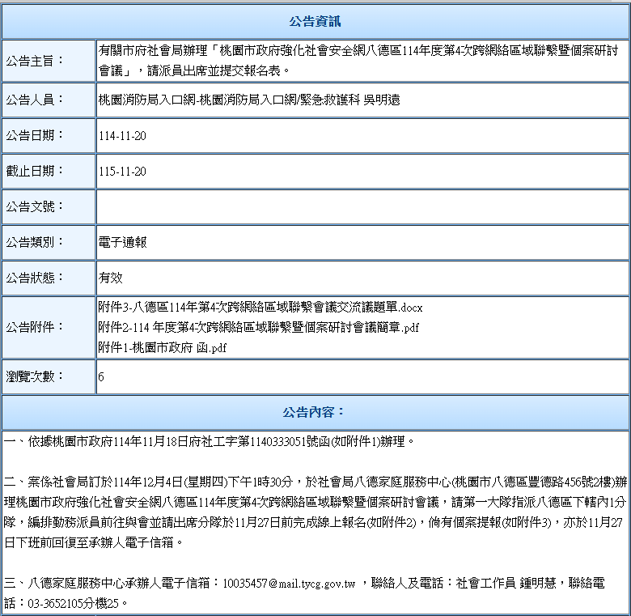The height and width of the screenshot is (616, 631).
Task: Open attachment 附件2 會議簡章.pdf
Action: 257,328
